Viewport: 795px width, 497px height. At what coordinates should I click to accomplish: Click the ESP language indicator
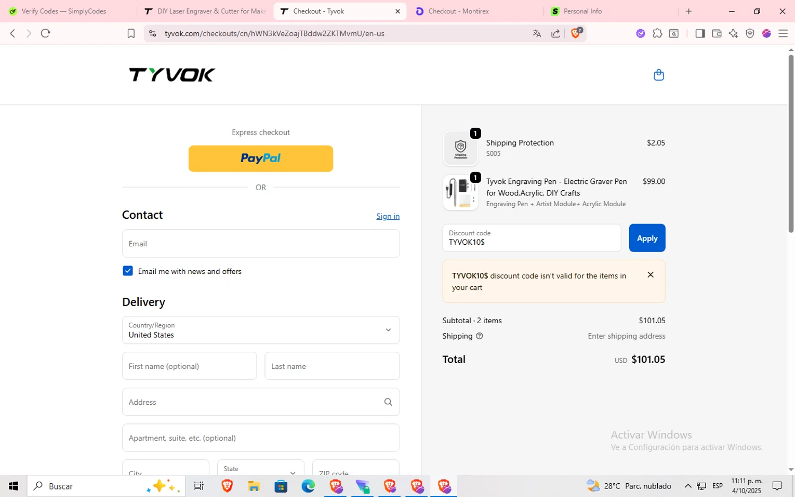tap(717, 486)
